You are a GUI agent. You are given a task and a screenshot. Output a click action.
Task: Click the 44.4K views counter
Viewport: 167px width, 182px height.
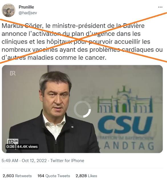coord(27,147)
